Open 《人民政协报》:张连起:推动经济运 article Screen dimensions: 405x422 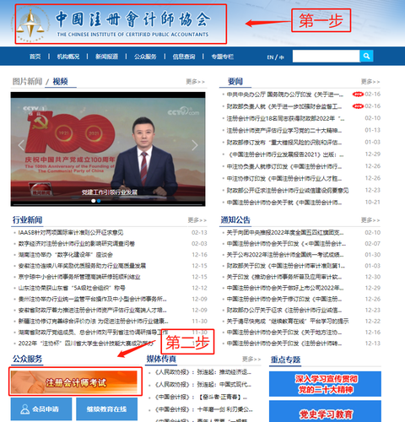[202, 372]
